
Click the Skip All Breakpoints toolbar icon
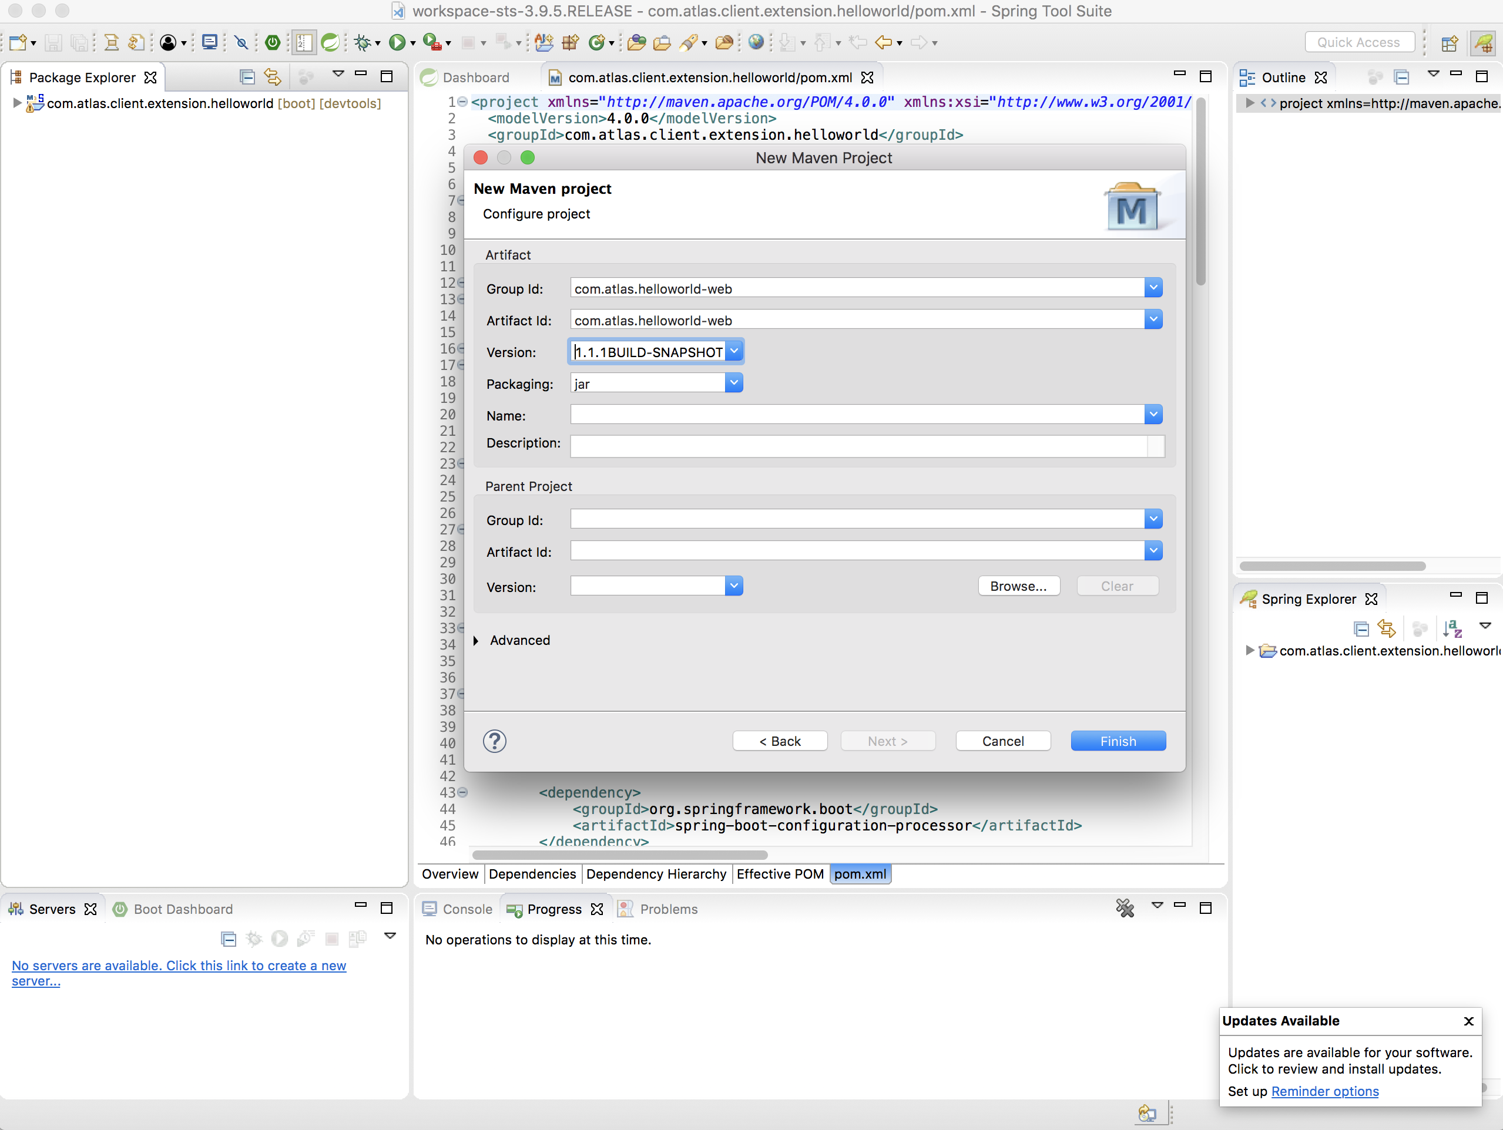(241, 42)
